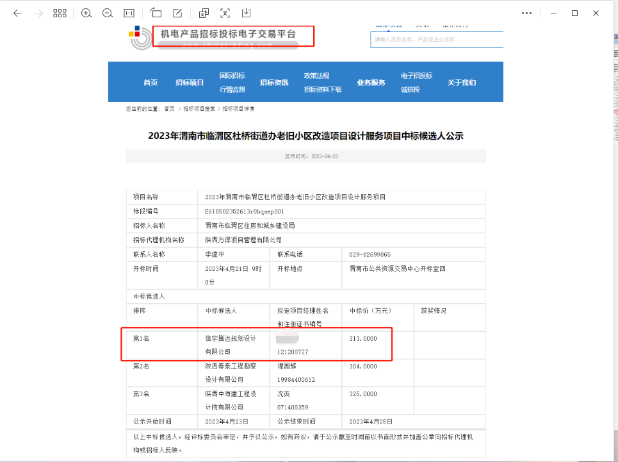Viewport: 618px width, 462px height.
Task: Rotate the image using the rotate icon
Action: pyautogui.click(x=156, y=13)
